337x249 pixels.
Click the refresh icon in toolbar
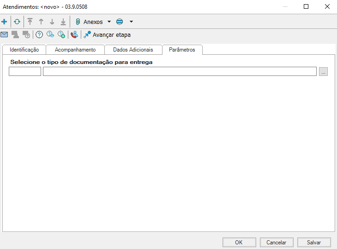[17, 22]
